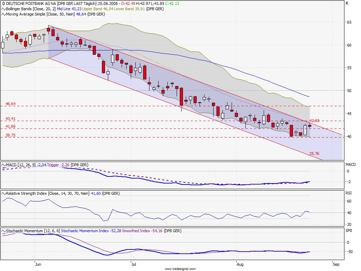Click the Stochastic Momentum line icon

coord(4,231)
